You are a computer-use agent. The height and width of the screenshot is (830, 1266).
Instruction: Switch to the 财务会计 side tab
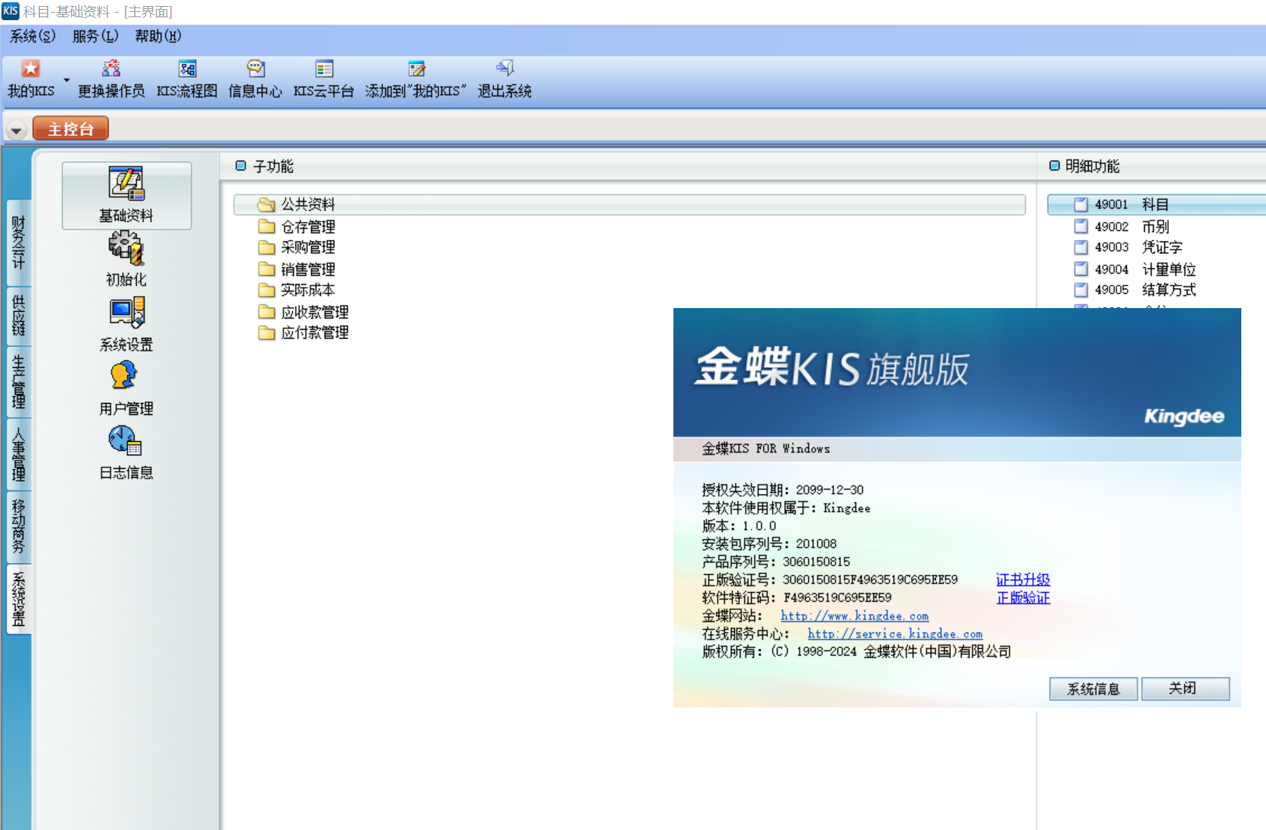(x=19, y=242)
